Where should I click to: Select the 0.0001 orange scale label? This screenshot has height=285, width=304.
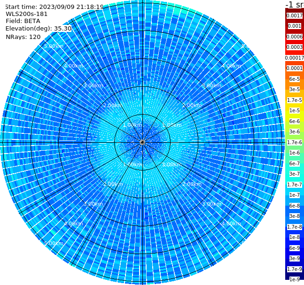click(x=295, y=68)
